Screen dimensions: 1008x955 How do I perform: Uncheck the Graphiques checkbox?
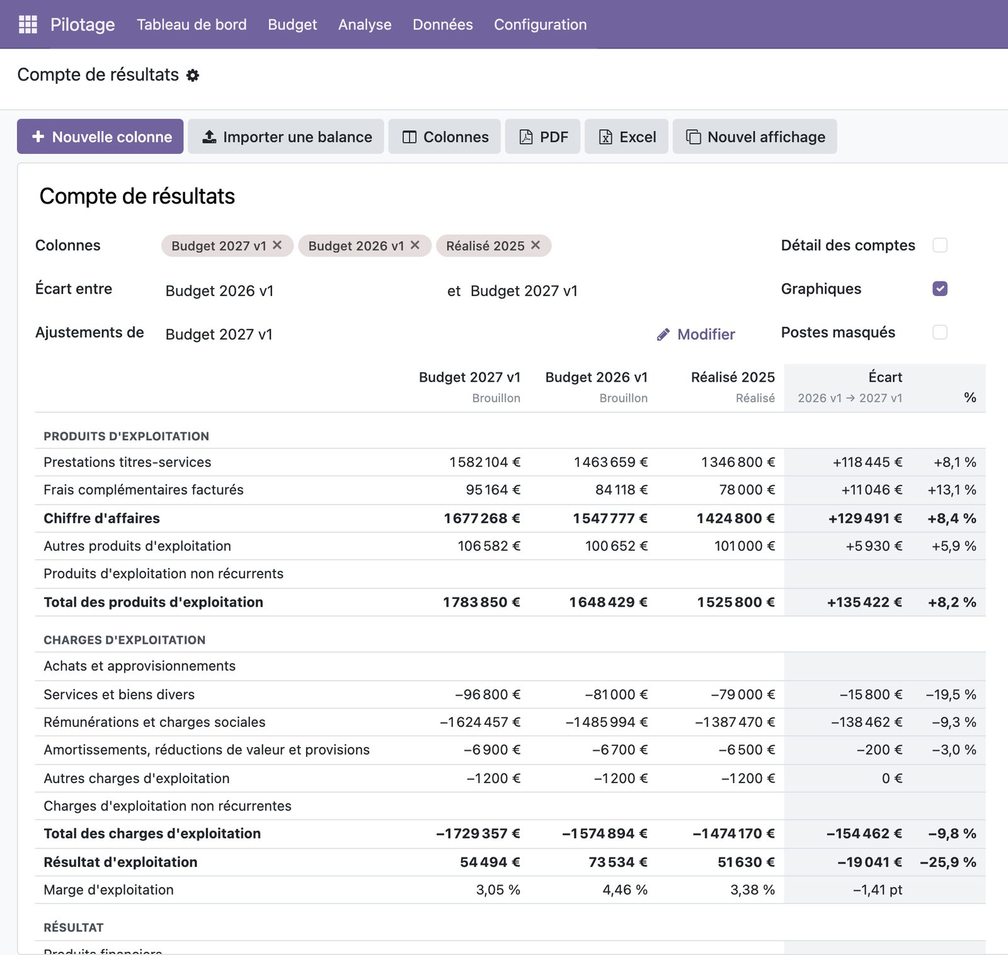pyautogui.click(x=940, y=289)
